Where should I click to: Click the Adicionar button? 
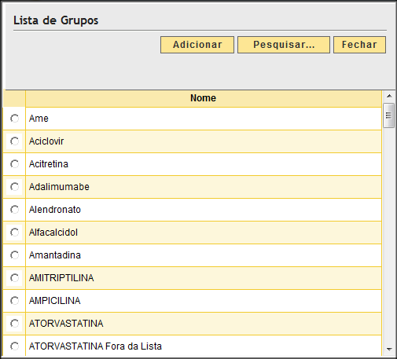pyautogui.click(x=197, y=45)
